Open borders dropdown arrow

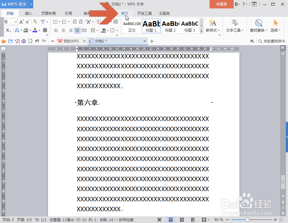tap(117, 31)
